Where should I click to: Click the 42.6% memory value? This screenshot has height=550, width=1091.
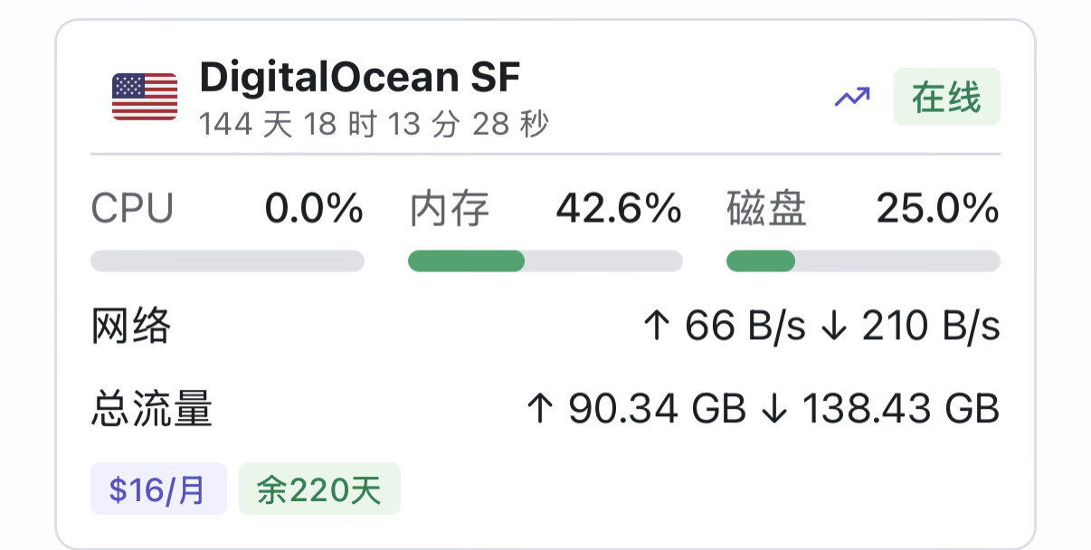click(619, 210)
